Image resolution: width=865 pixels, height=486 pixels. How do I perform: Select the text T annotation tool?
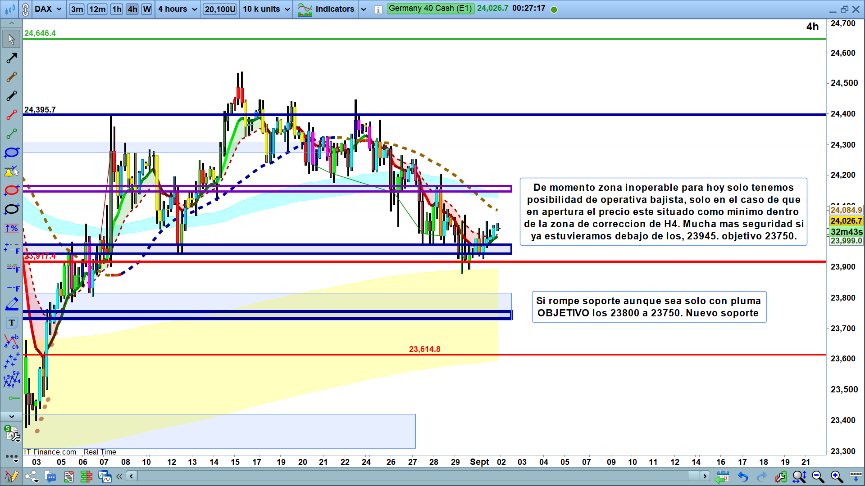pyautogui.click(x=11, y=323)
